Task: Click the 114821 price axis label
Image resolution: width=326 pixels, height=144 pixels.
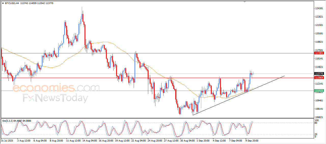Action: pyautogui.click(x=319, y=67)
